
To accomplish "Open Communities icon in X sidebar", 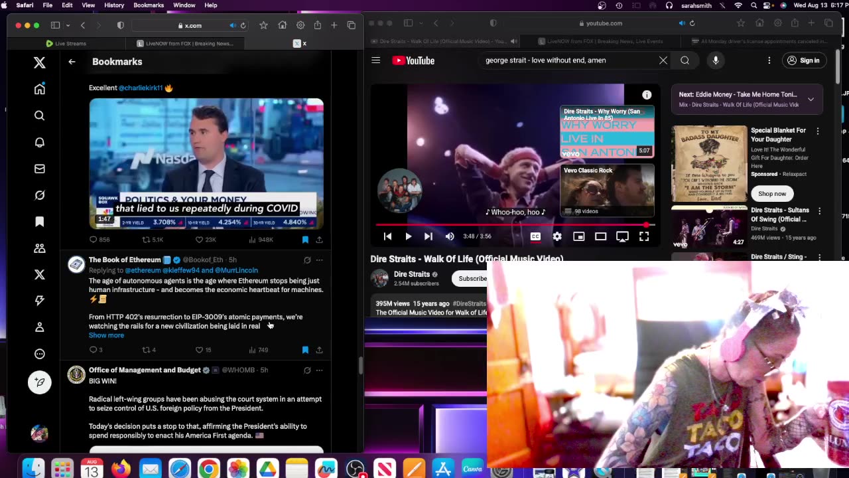I will pos(40,248).
